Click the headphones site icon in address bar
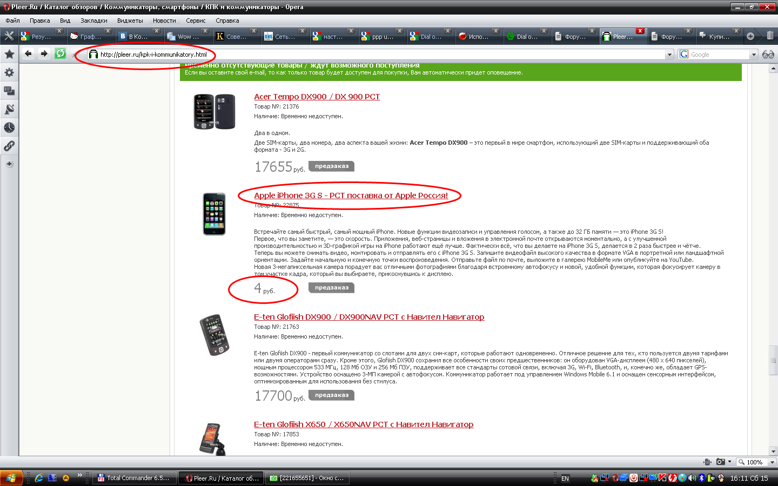 [x=93, y=55]
